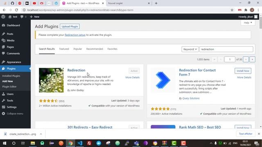Expand the create_redirection download options arrow
262x147 pixels.
click(41, 134)
